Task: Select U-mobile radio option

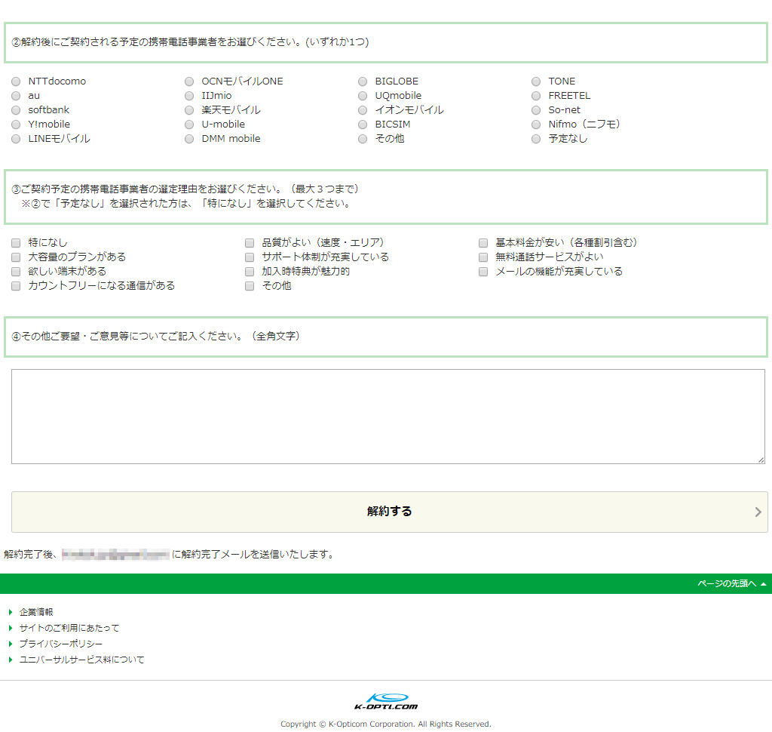Action: click(189, 125)
